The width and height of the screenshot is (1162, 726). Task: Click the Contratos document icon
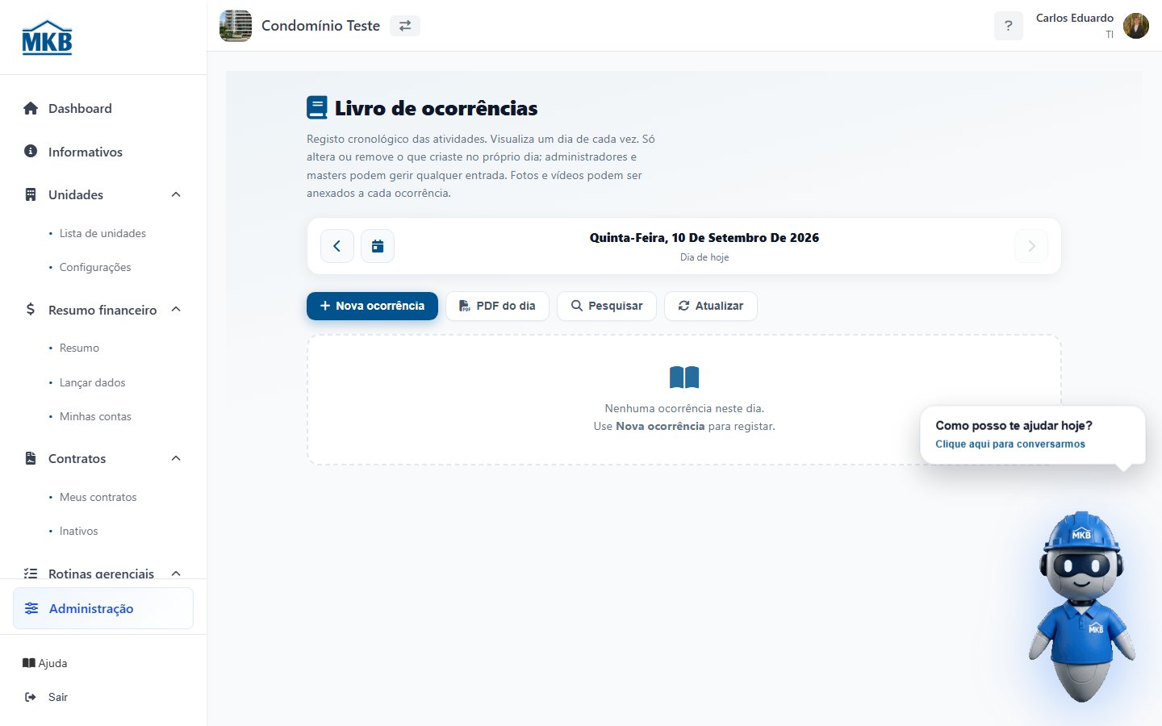[31, 458]
